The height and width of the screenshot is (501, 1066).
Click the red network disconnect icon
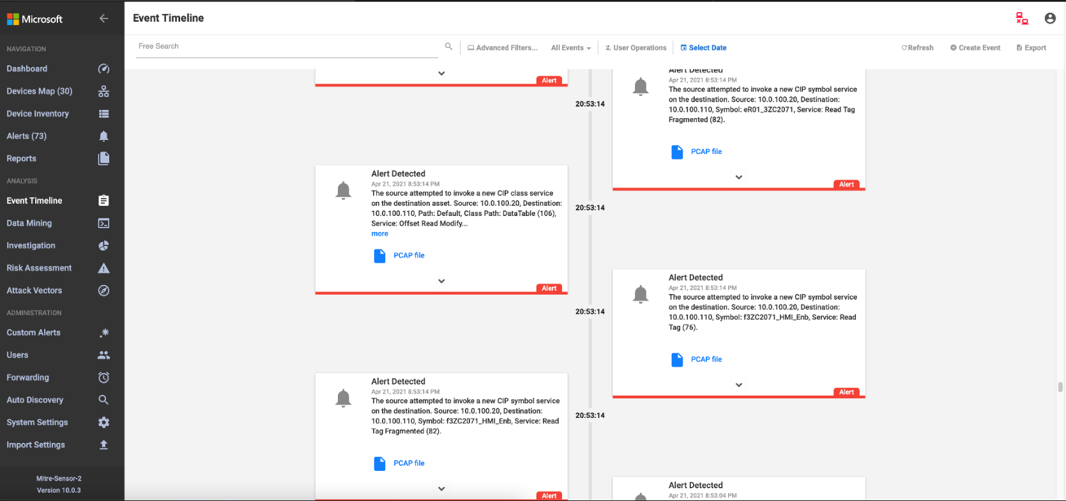coord(1022,19)
